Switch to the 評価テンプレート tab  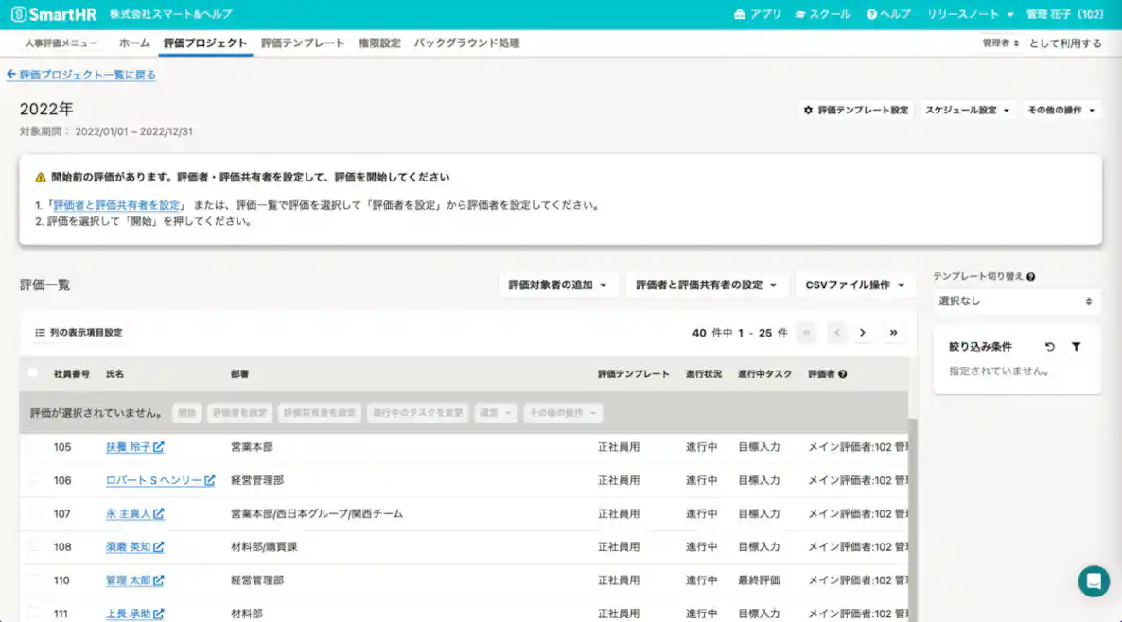[x=301, y=43]
